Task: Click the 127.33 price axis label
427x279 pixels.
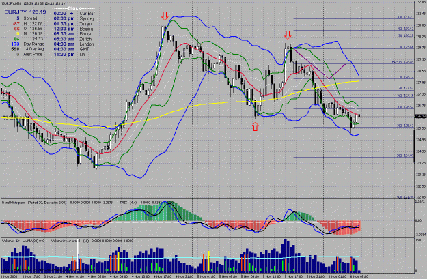Action: (x=421, y=94)
